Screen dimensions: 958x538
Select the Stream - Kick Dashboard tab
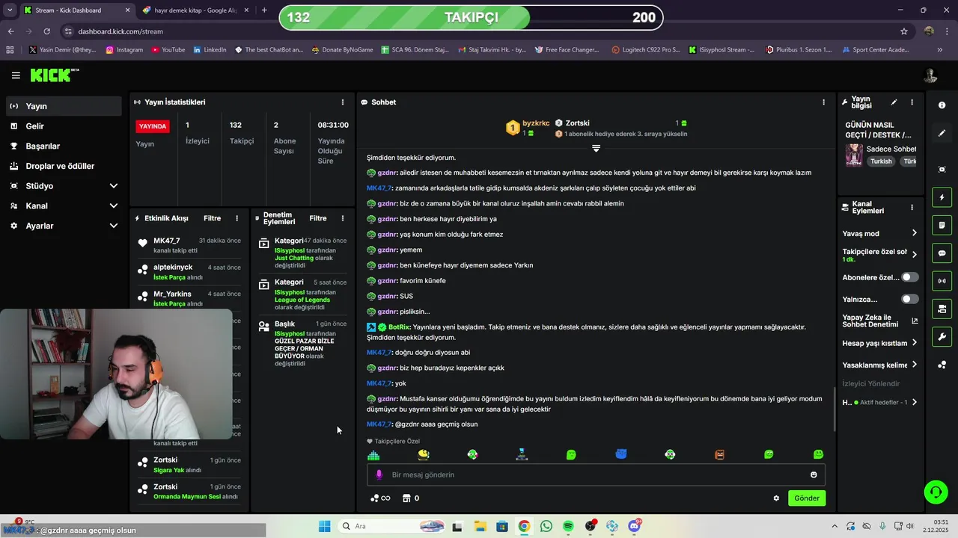(x=75, y=10)
